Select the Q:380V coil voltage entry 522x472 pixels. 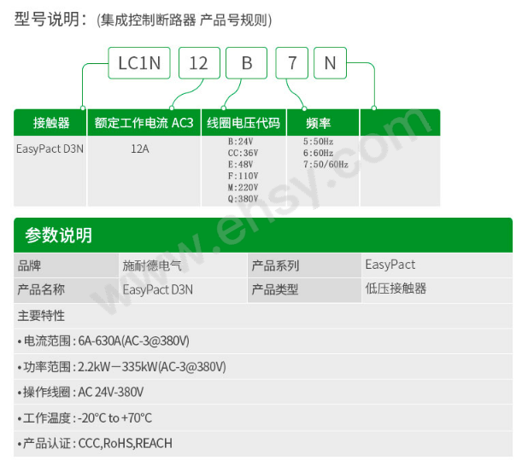click(x=243, y=198)
